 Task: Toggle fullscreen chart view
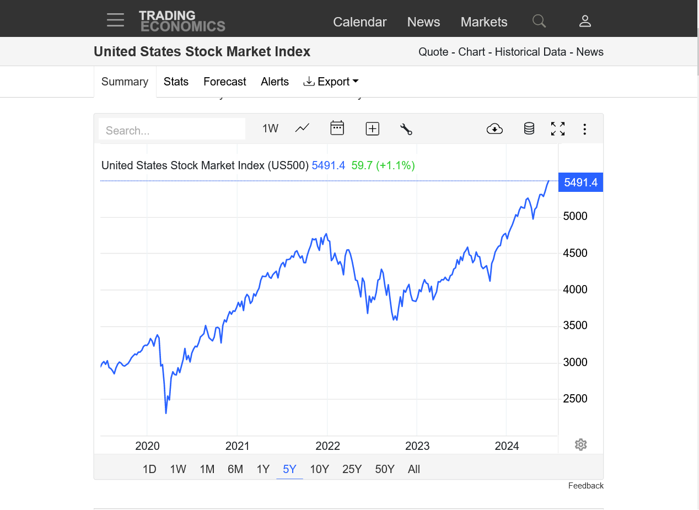tap(558, 129)
